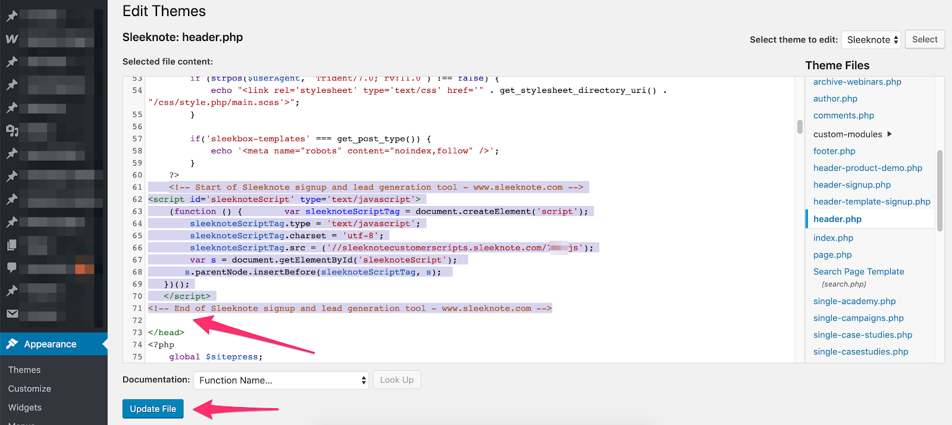Click the envelope mail icon in sidebar
Screen dimensions: 952x425
[x=12, y=314]
